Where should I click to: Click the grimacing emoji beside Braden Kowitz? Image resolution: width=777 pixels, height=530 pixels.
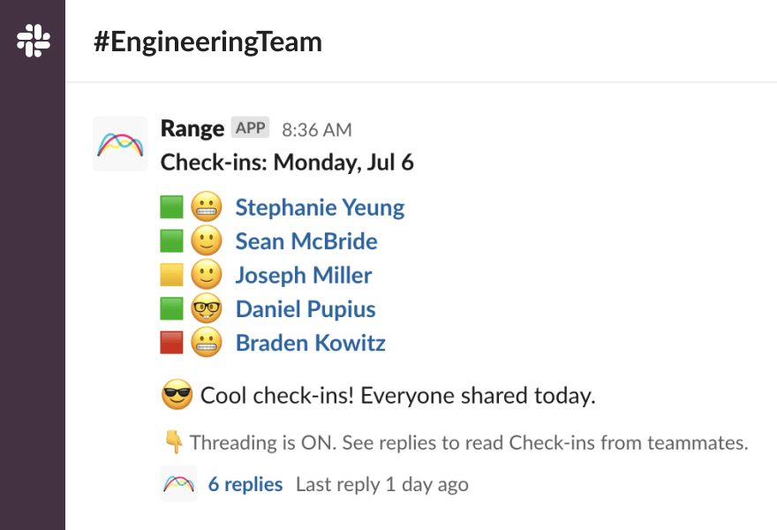207,342
